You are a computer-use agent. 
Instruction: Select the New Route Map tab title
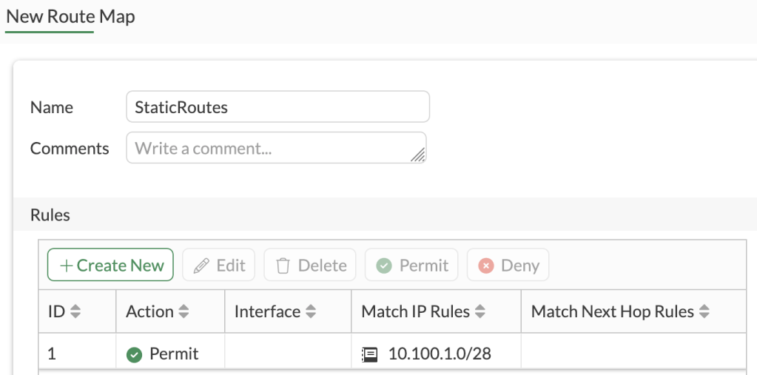point(70,16)
